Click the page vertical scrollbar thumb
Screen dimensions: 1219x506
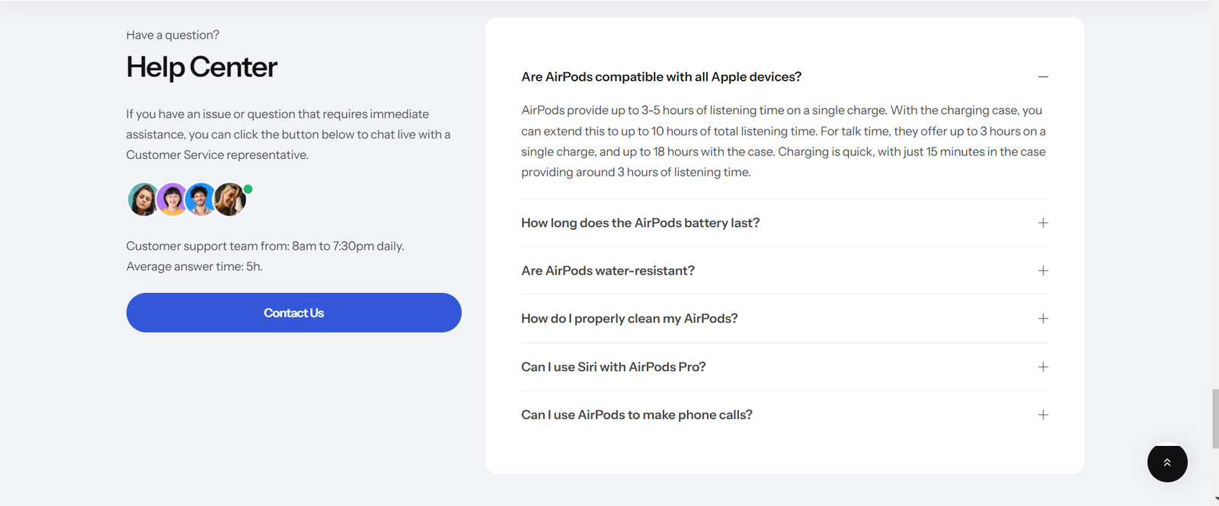click(x=1215, y=418)
